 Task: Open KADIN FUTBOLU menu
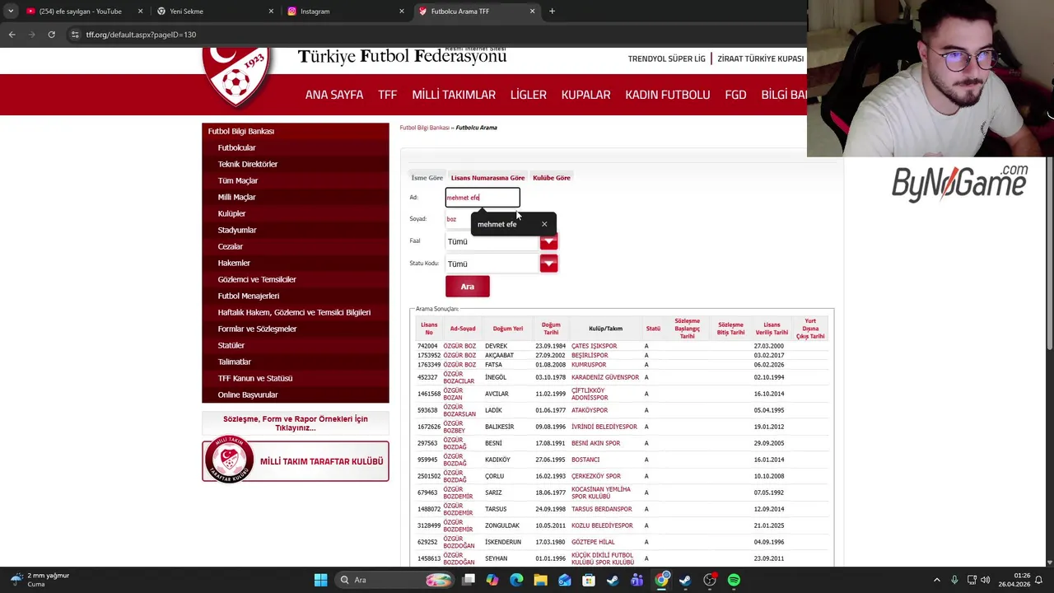tap(667, 95)
